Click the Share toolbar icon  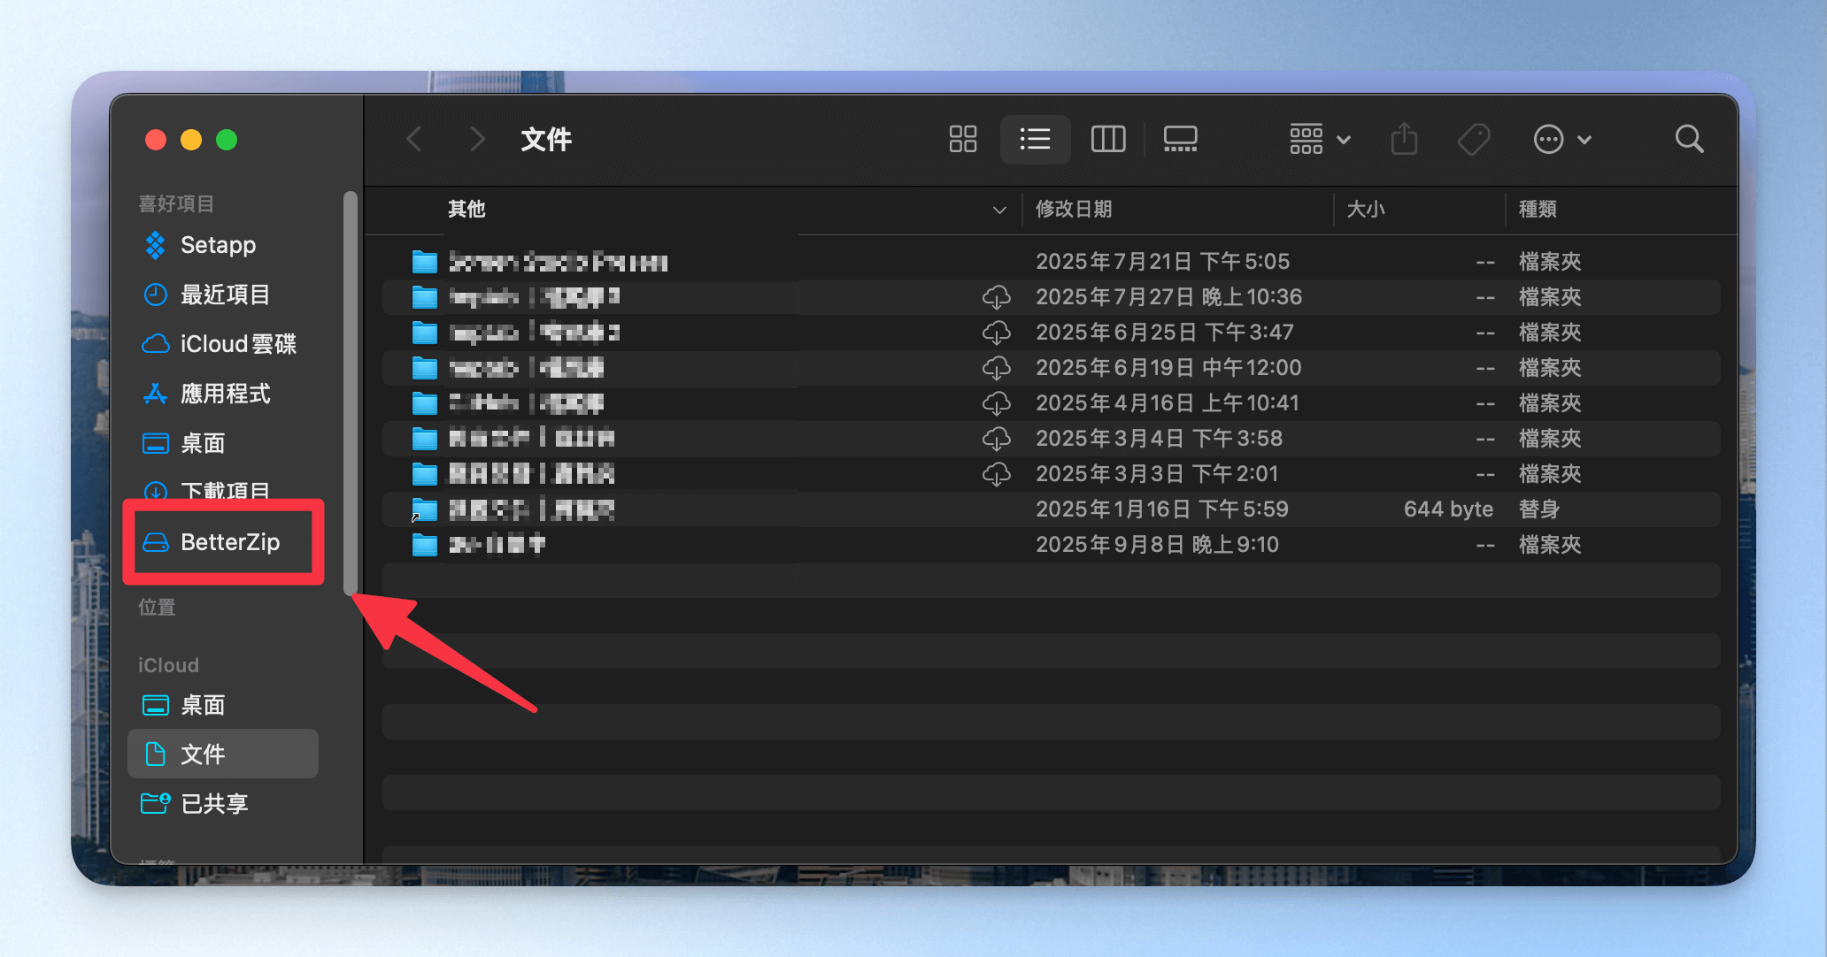(1404, 139)
